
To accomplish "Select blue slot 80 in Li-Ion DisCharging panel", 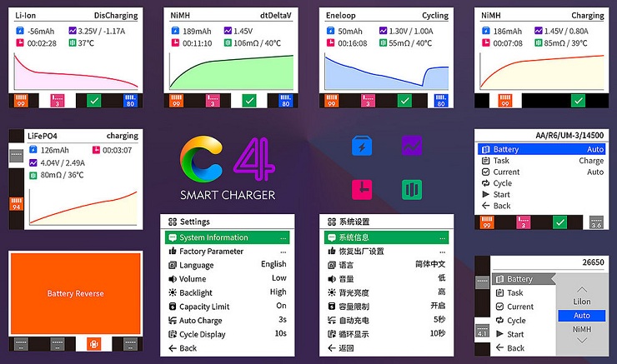I will [x=130, y=101].
